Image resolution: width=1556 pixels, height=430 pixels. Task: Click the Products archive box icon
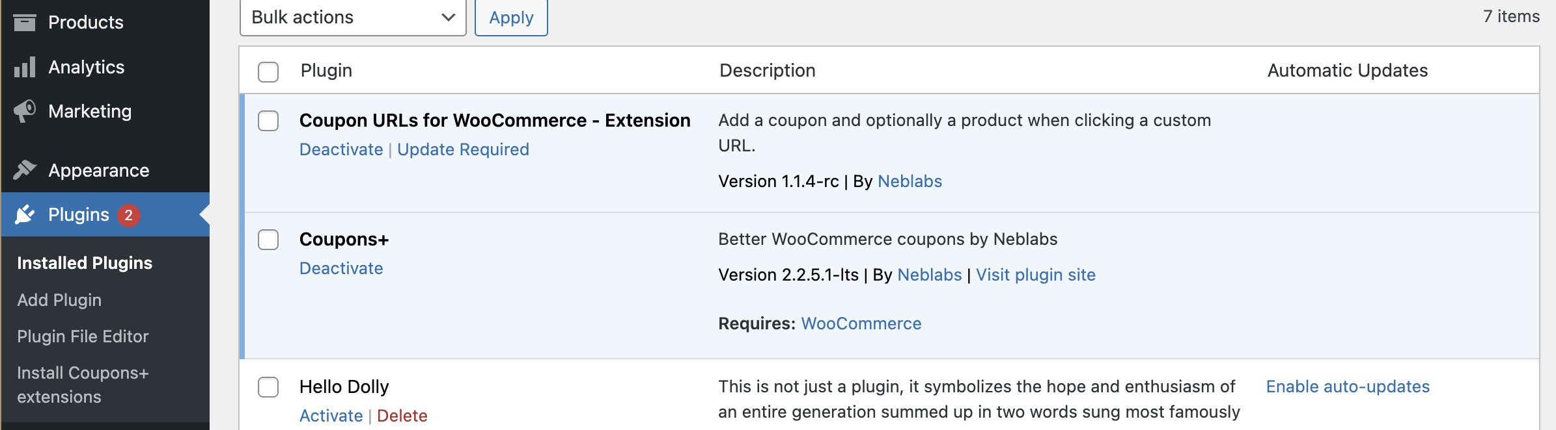coord(25,22)
